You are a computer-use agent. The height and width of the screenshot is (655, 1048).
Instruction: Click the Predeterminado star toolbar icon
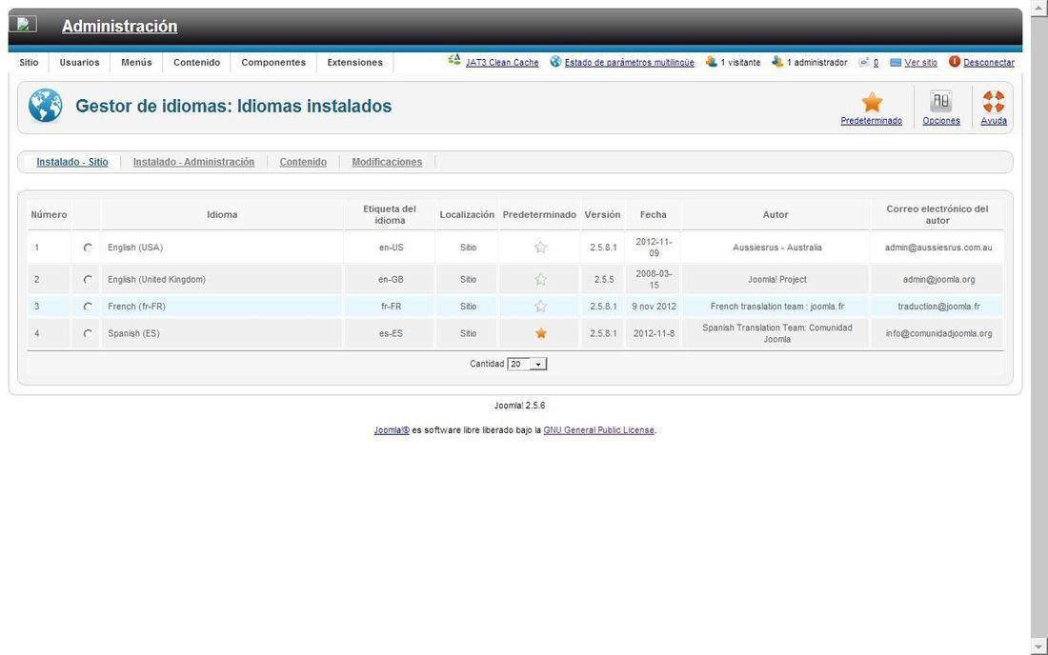coord(872,102)
